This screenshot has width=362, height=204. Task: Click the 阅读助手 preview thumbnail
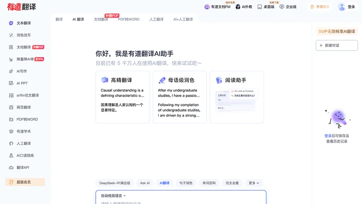coord(237,101)
